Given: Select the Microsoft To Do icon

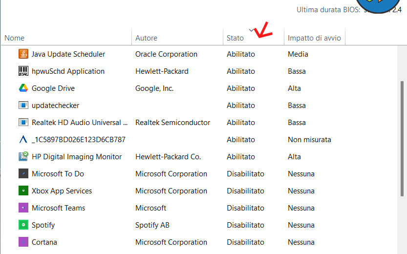Looking at the screenshot, I should 23,174.
